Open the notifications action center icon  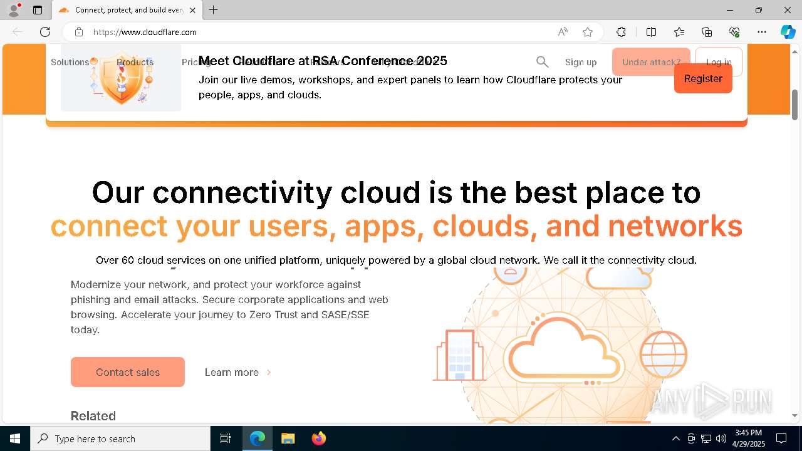coord(781,438)
